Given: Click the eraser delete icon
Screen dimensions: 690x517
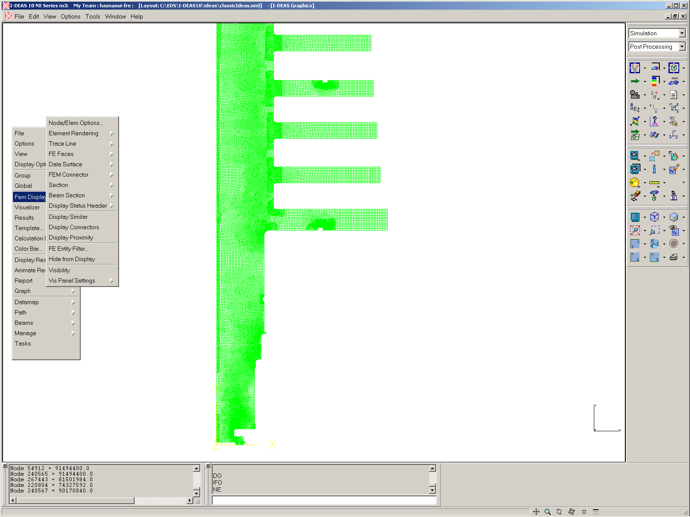Looking at the screenshot, I should coord(634,196).
